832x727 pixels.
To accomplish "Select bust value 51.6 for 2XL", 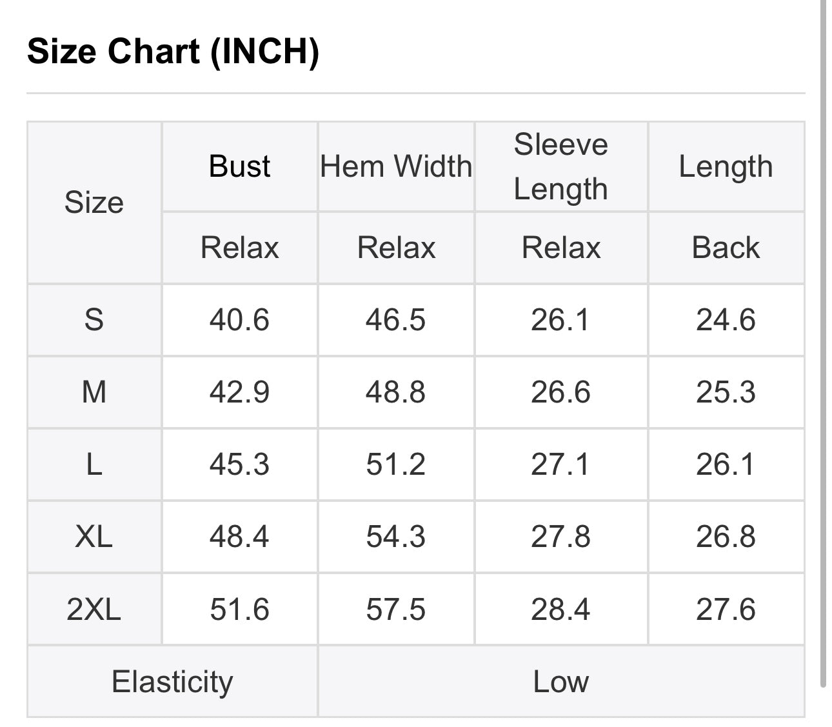I will 239,610.
